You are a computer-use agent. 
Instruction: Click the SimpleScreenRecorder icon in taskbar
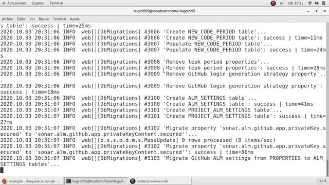133,181
